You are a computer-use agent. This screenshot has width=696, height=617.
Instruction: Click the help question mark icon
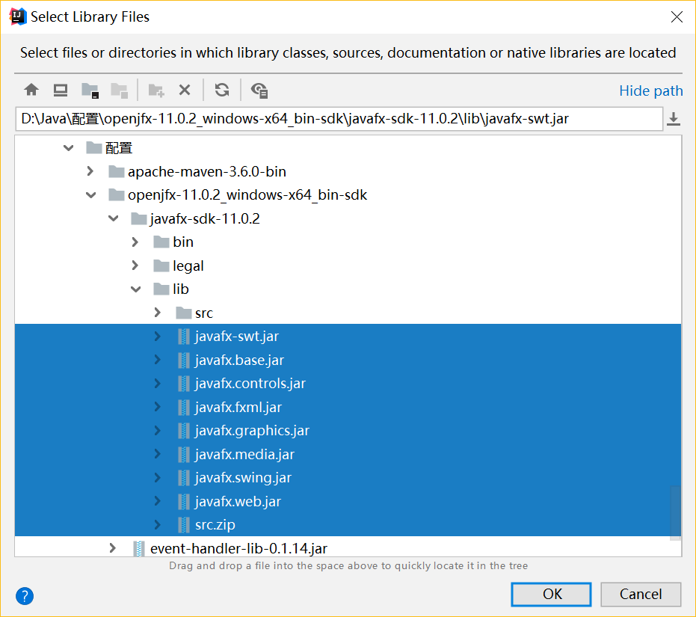pyautogui.click(x=24, y=596)
